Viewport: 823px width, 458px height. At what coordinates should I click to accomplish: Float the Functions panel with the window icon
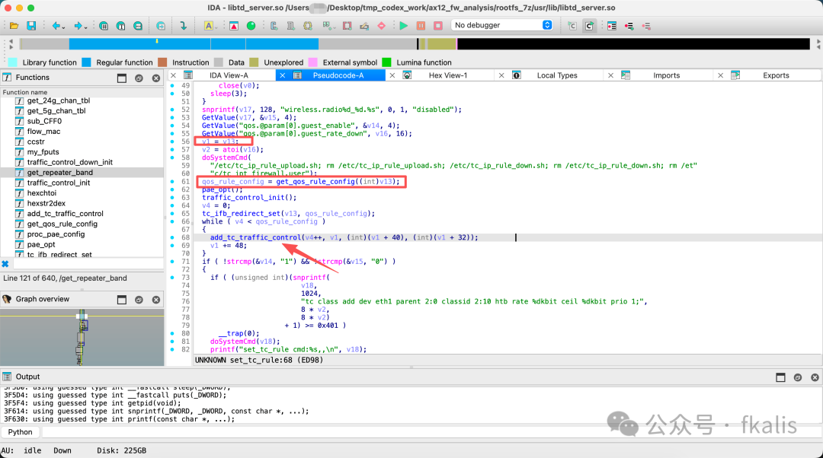(122, 78)
